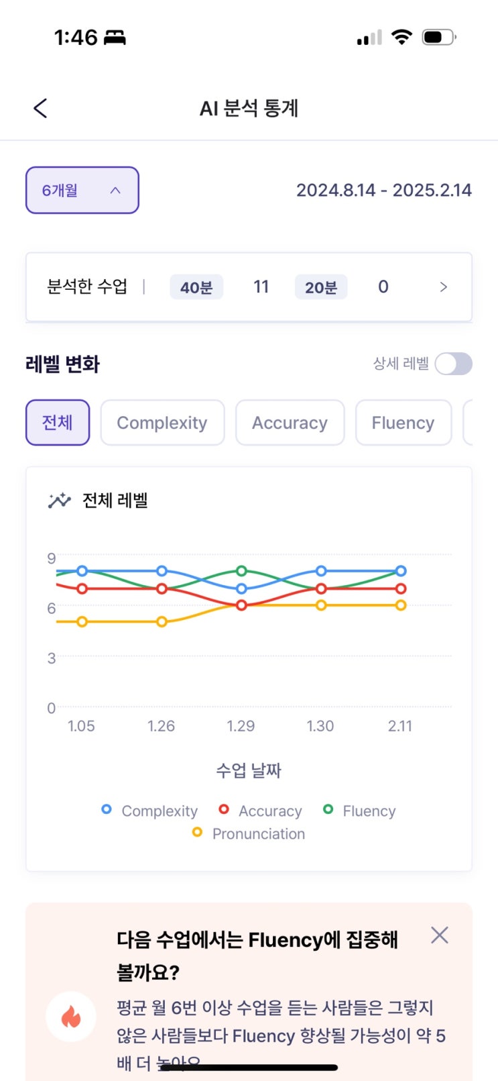Viewport: 498px width, 1081px height.
Task: Open the Fluency tab
Action: [x=403, y=423]
